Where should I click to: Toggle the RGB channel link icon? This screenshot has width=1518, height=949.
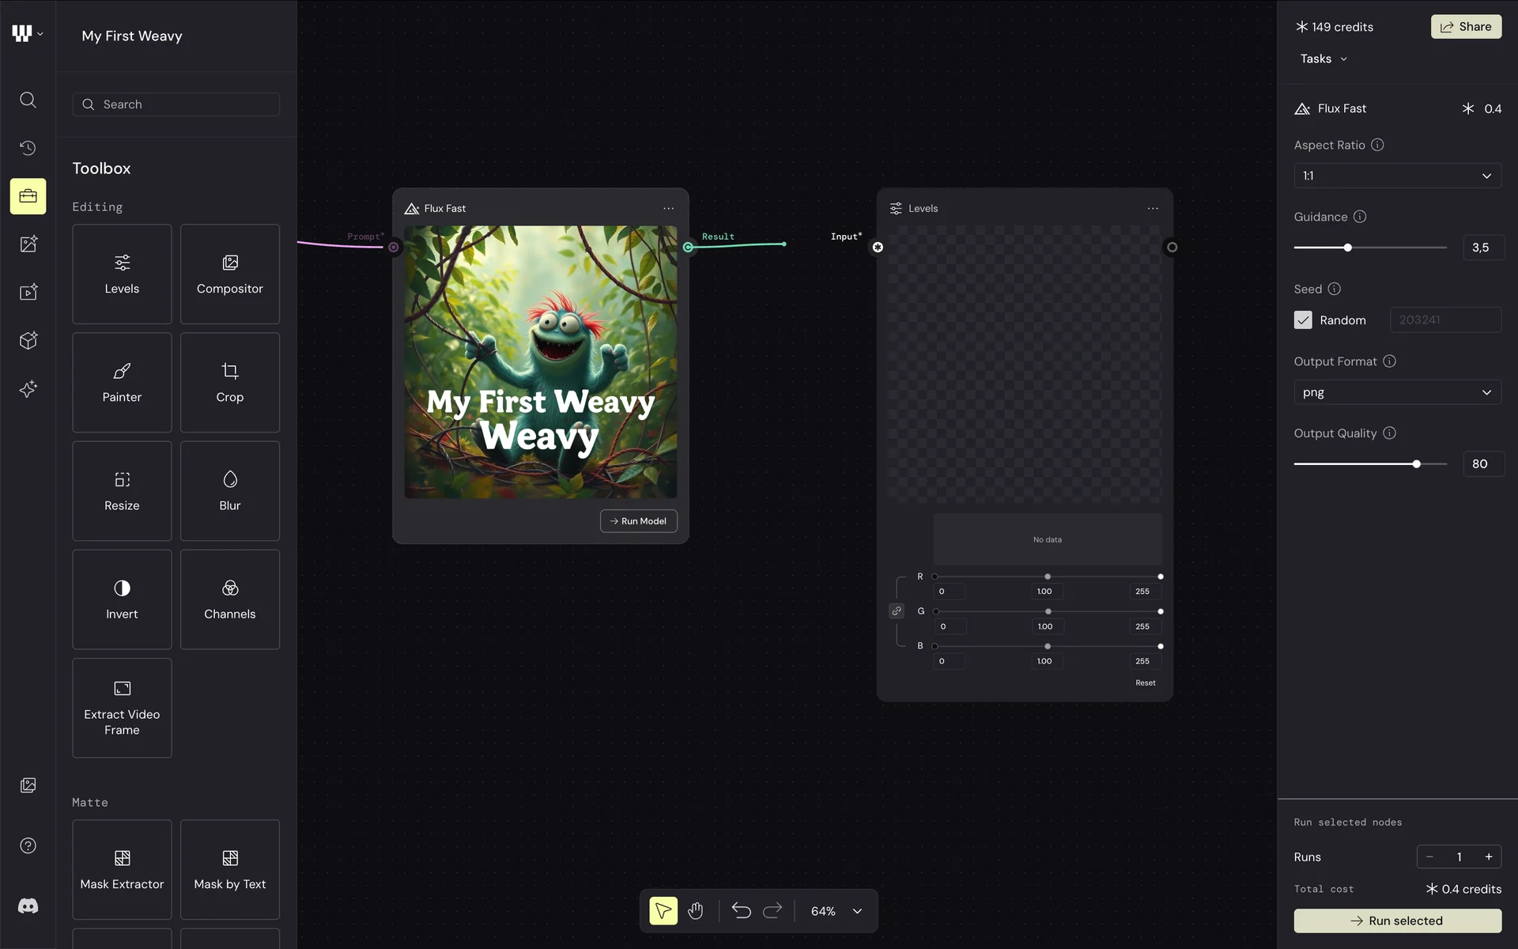tap(897, 611)
